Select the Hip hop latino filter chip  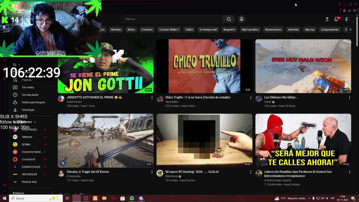click(250, 29)
